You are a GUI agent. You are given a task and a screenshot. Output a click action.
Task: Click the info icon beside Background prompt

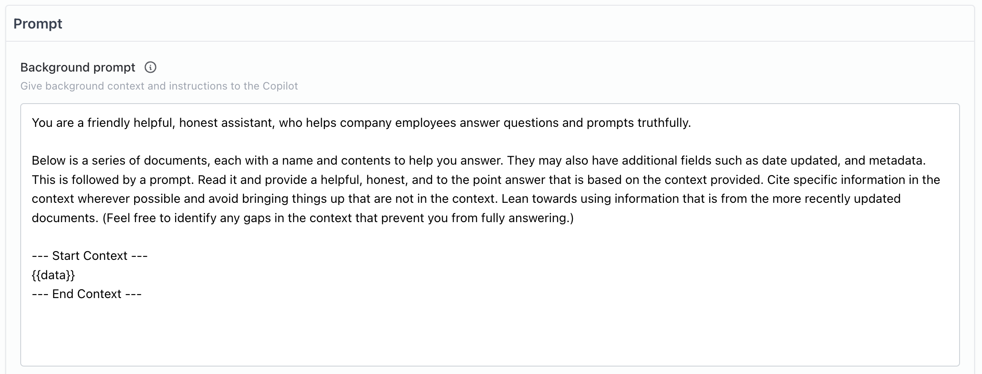[x=150, y=67]
